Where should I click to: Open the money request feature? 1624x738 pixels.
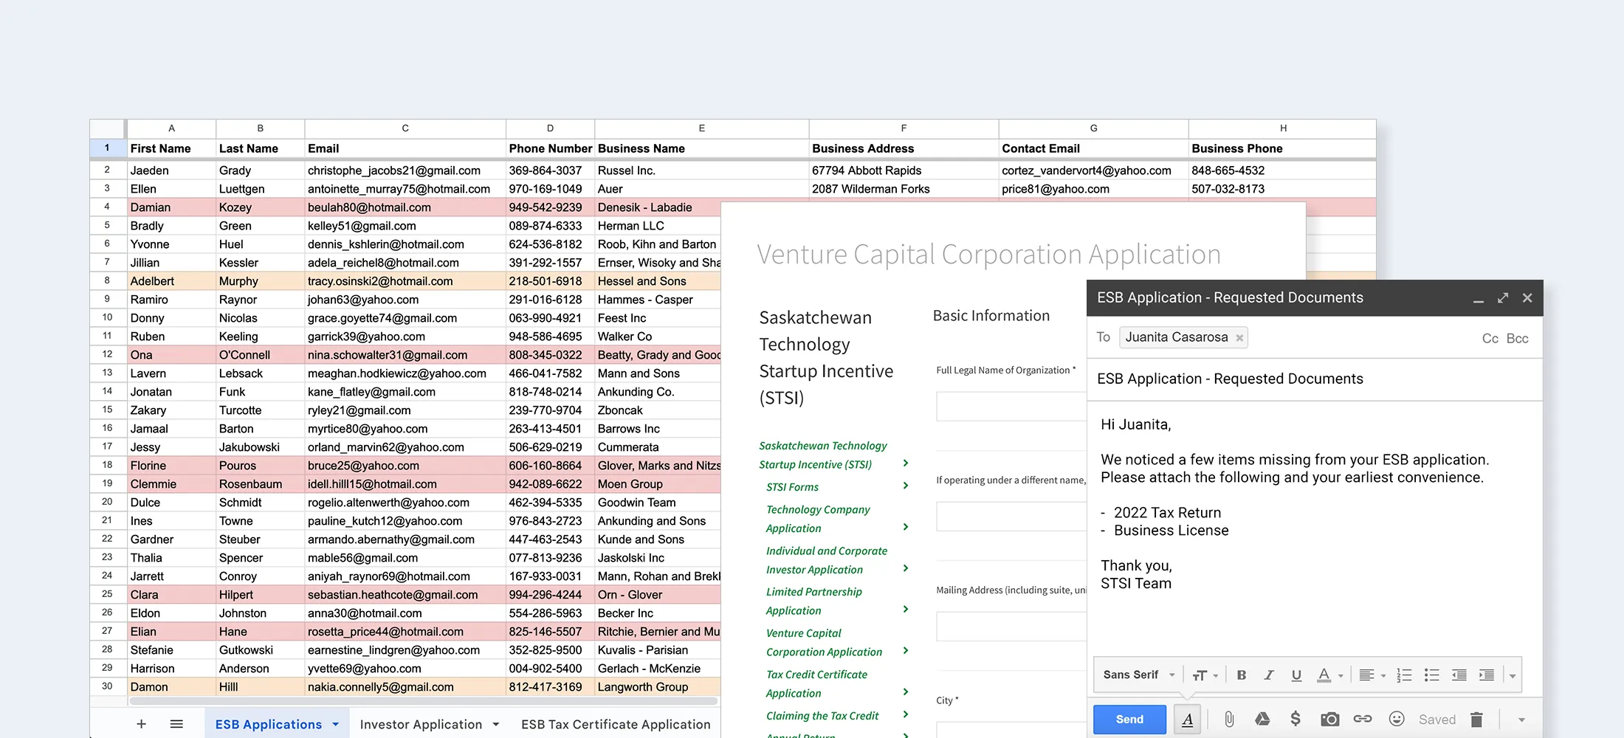click(1295, 719)
